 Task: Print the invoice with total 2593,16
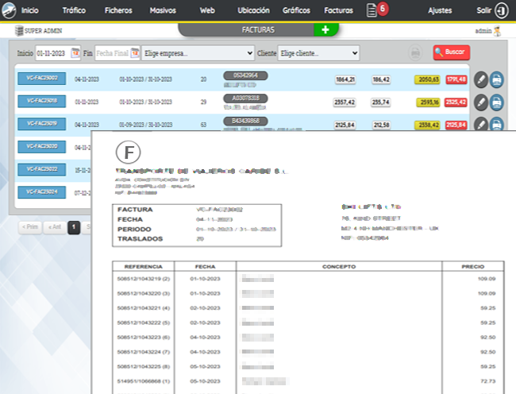coord(497,102)
